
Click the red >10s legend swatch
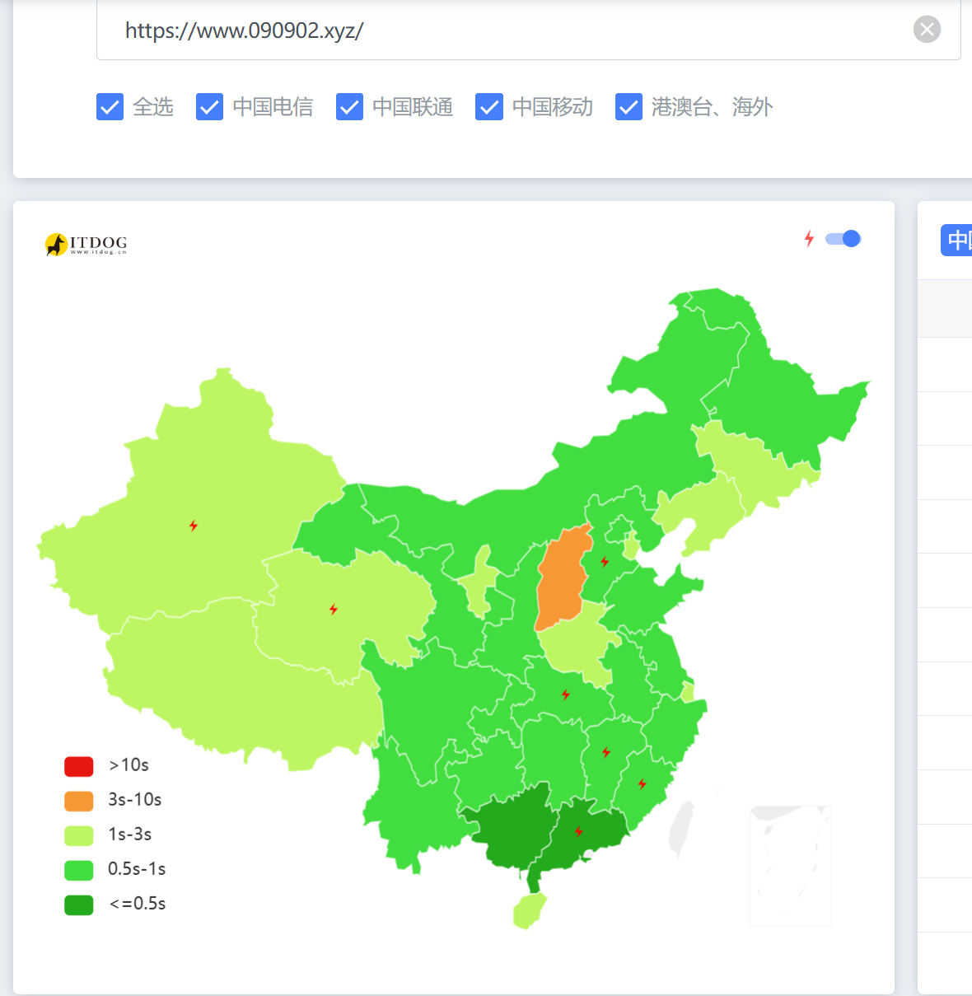coord(79,766)
